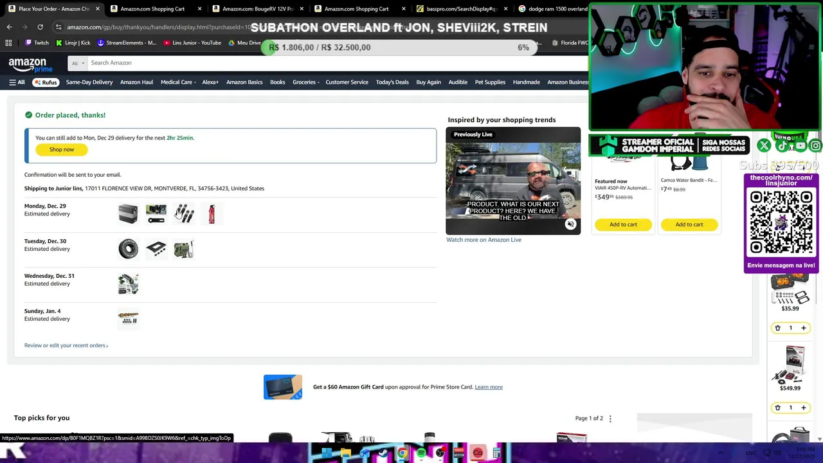823x463 pixels.
Task: Open the Sunday Jan. 4 item thumbnail
Action: [x=128, y=319]
